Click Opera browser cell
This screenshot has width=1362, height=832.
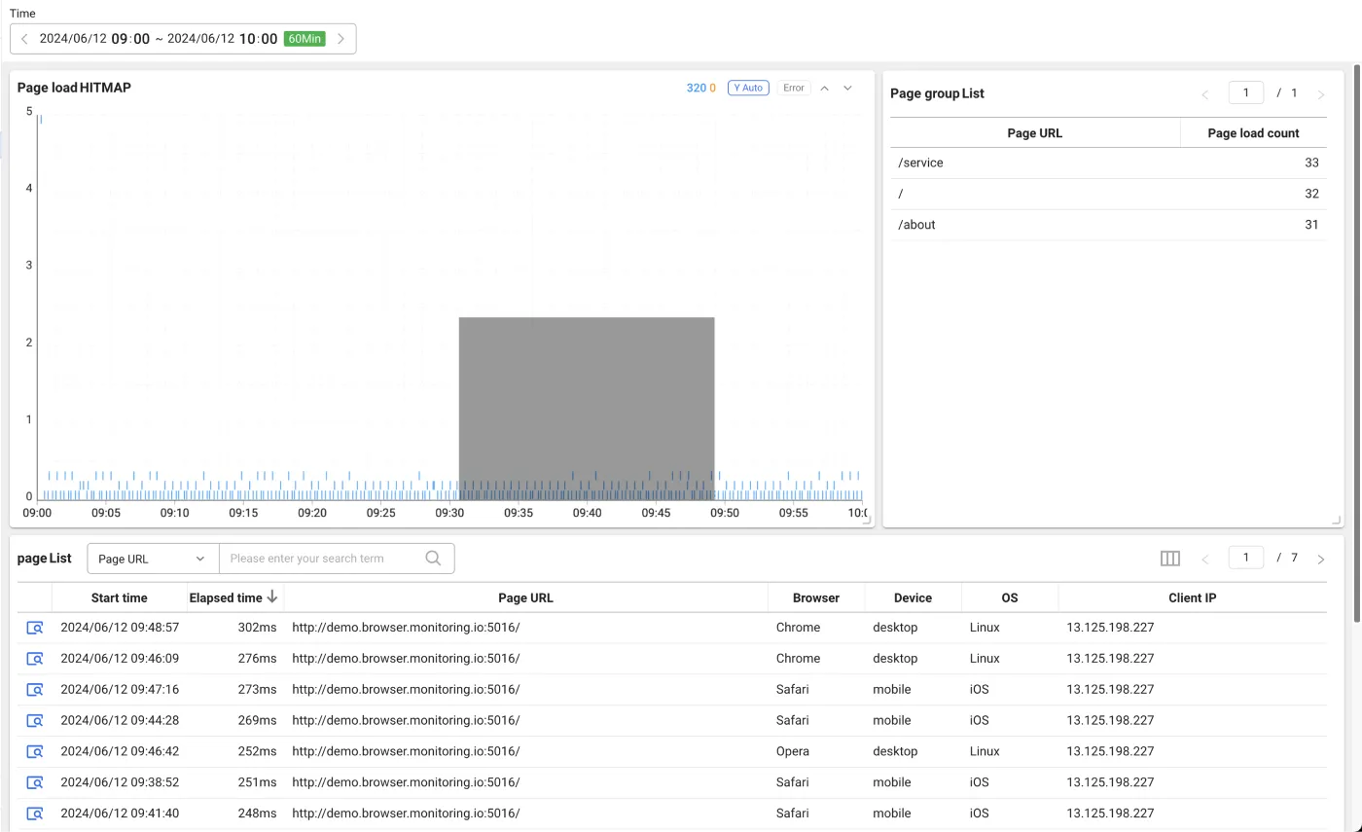point(792,751)
